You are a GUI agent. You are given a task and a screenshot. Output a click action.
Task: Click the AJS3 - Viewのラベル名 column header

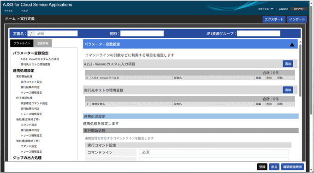pyautogui.click(x=131, y=78)
